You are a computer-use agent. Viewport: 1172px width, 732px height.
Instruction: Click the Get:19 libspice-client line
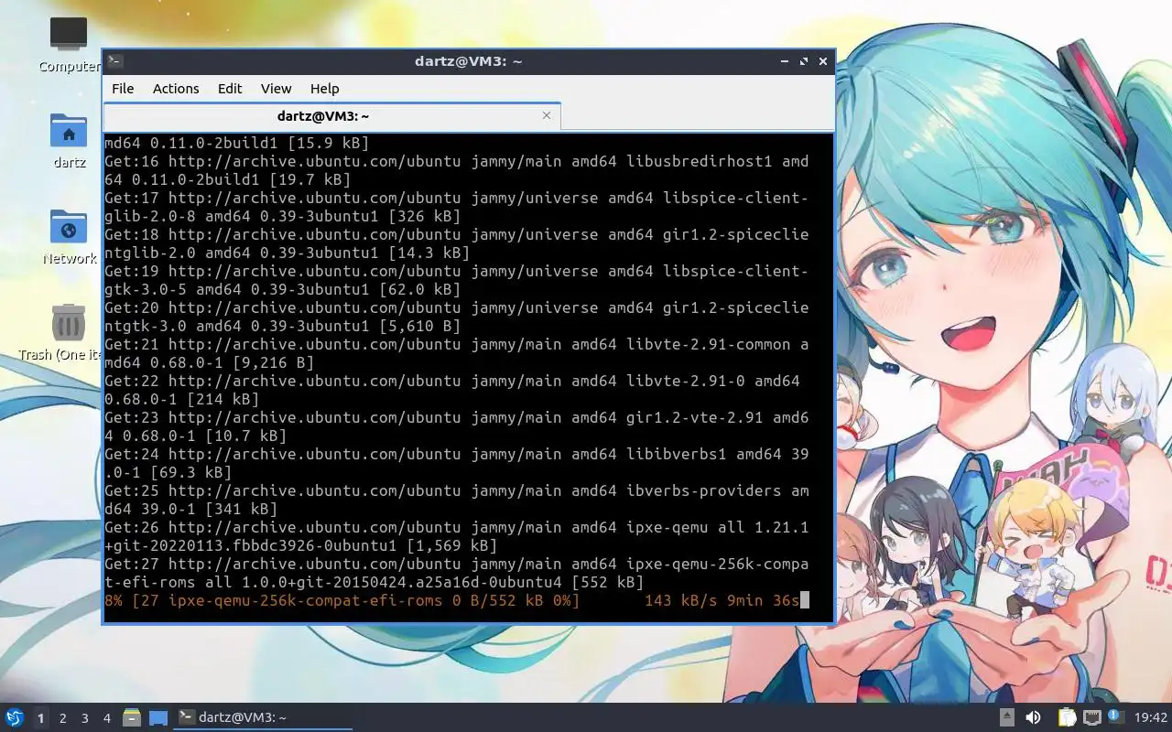457,280
